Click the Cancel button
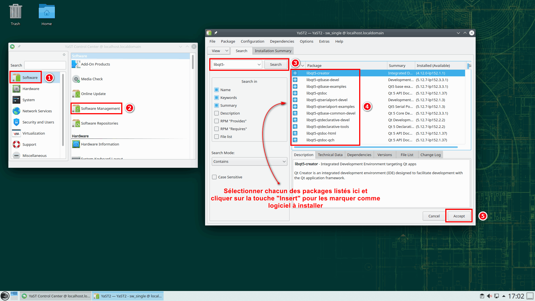Viewport: 535px width, 301px height. [434, 216]
